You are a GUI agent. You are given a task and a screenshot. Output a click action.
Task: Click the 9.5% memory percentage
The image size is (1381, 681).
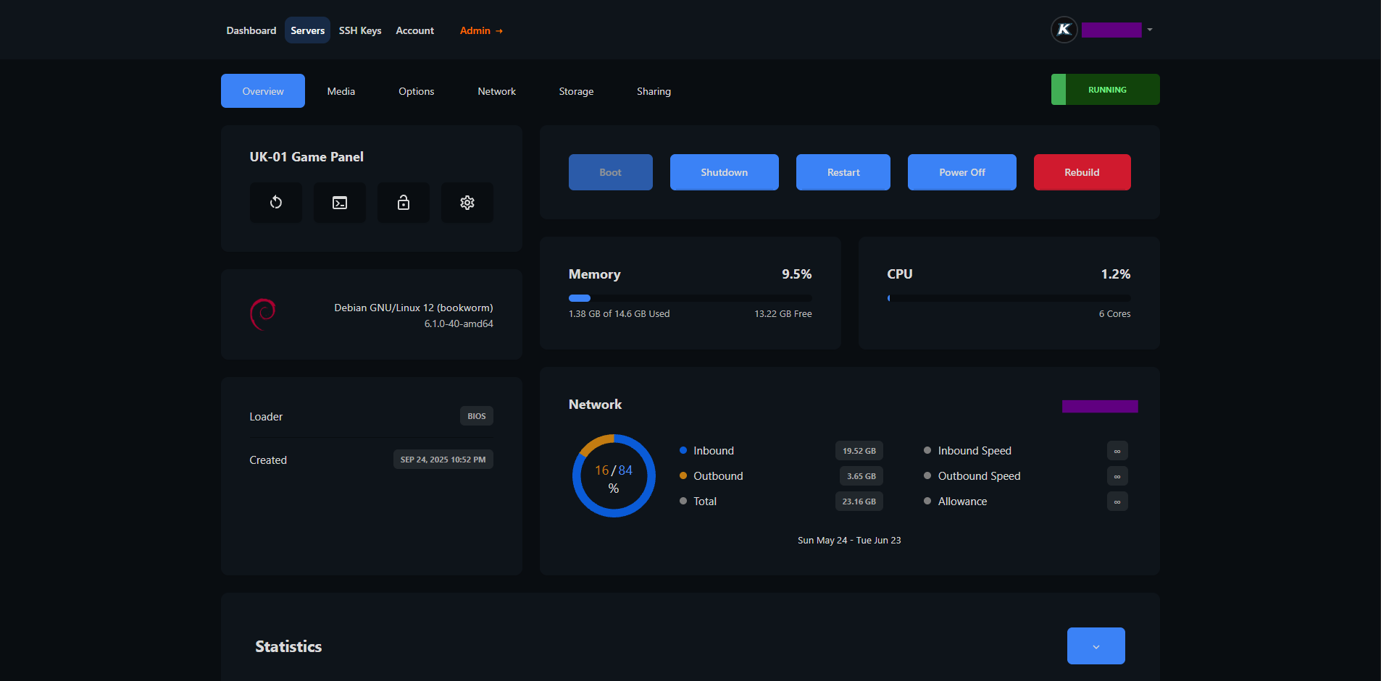pyautogui.click(x=797, y=274)
